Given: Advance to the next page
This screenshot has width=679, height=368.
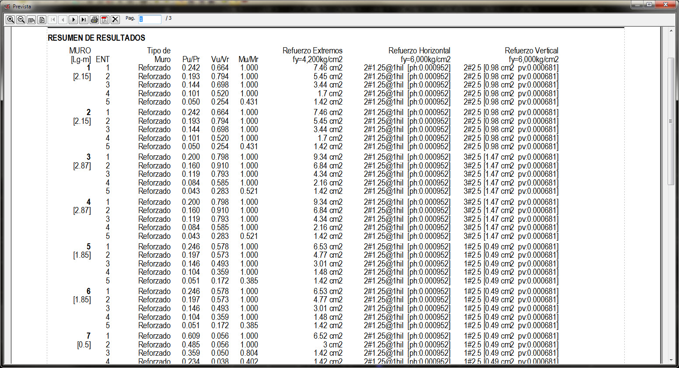Looking at the screenshot, I should [73, 20].
